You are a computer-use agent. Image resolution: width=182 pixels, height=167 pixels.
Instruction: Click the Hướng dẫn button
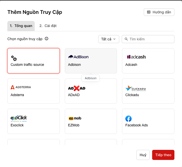[x=159, y=12]
